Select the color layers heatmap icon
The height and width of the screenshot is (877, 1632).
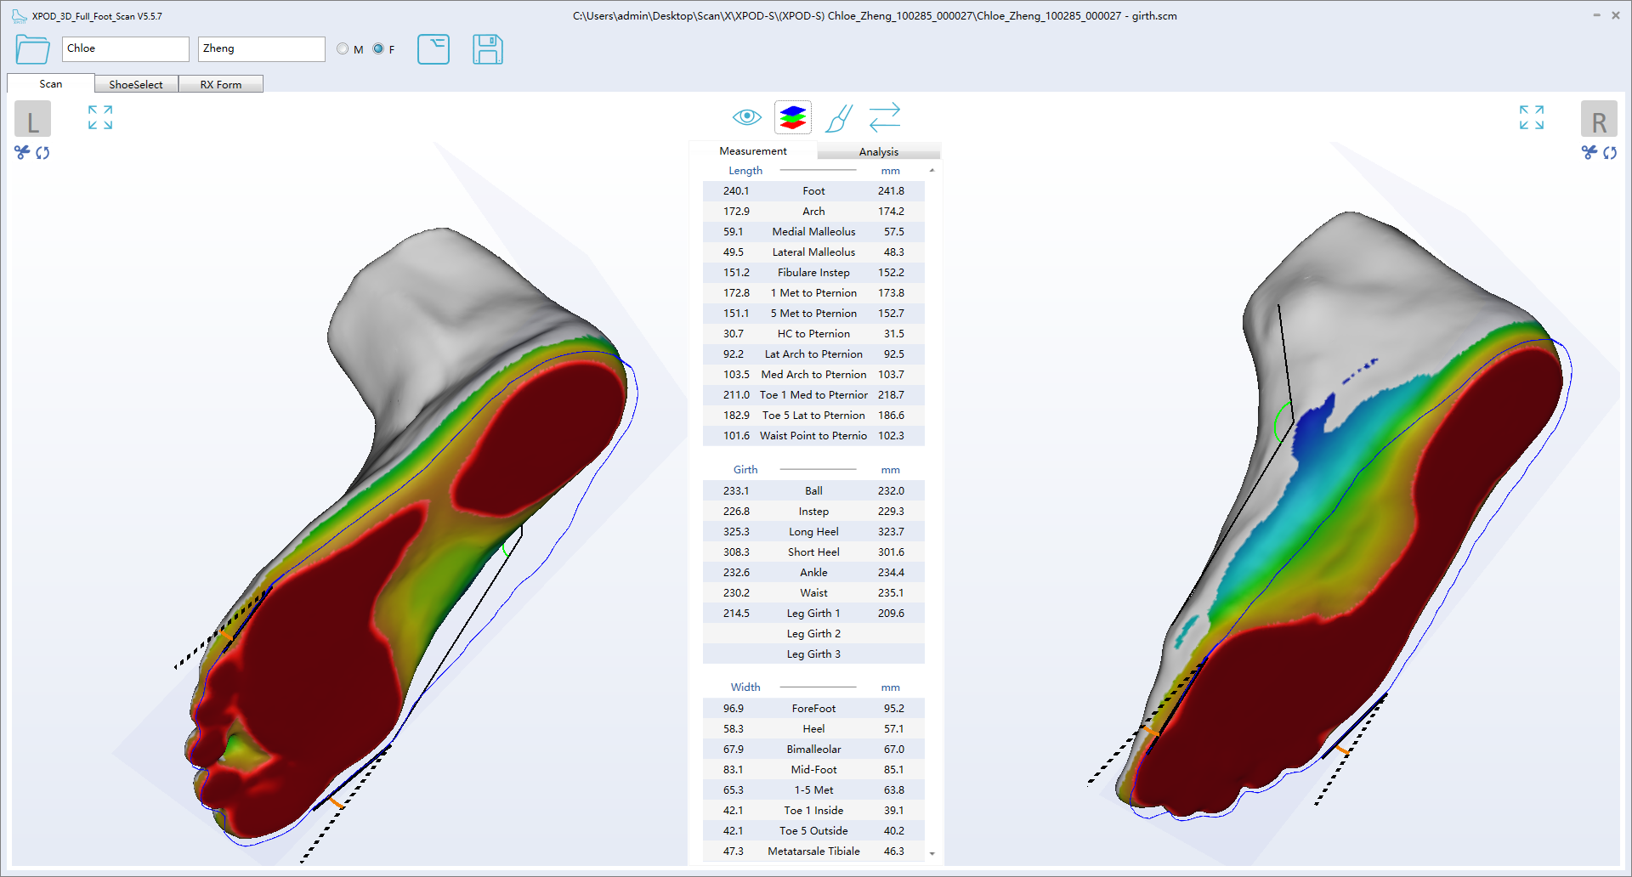pyautogui.click(x=792, y=117)
